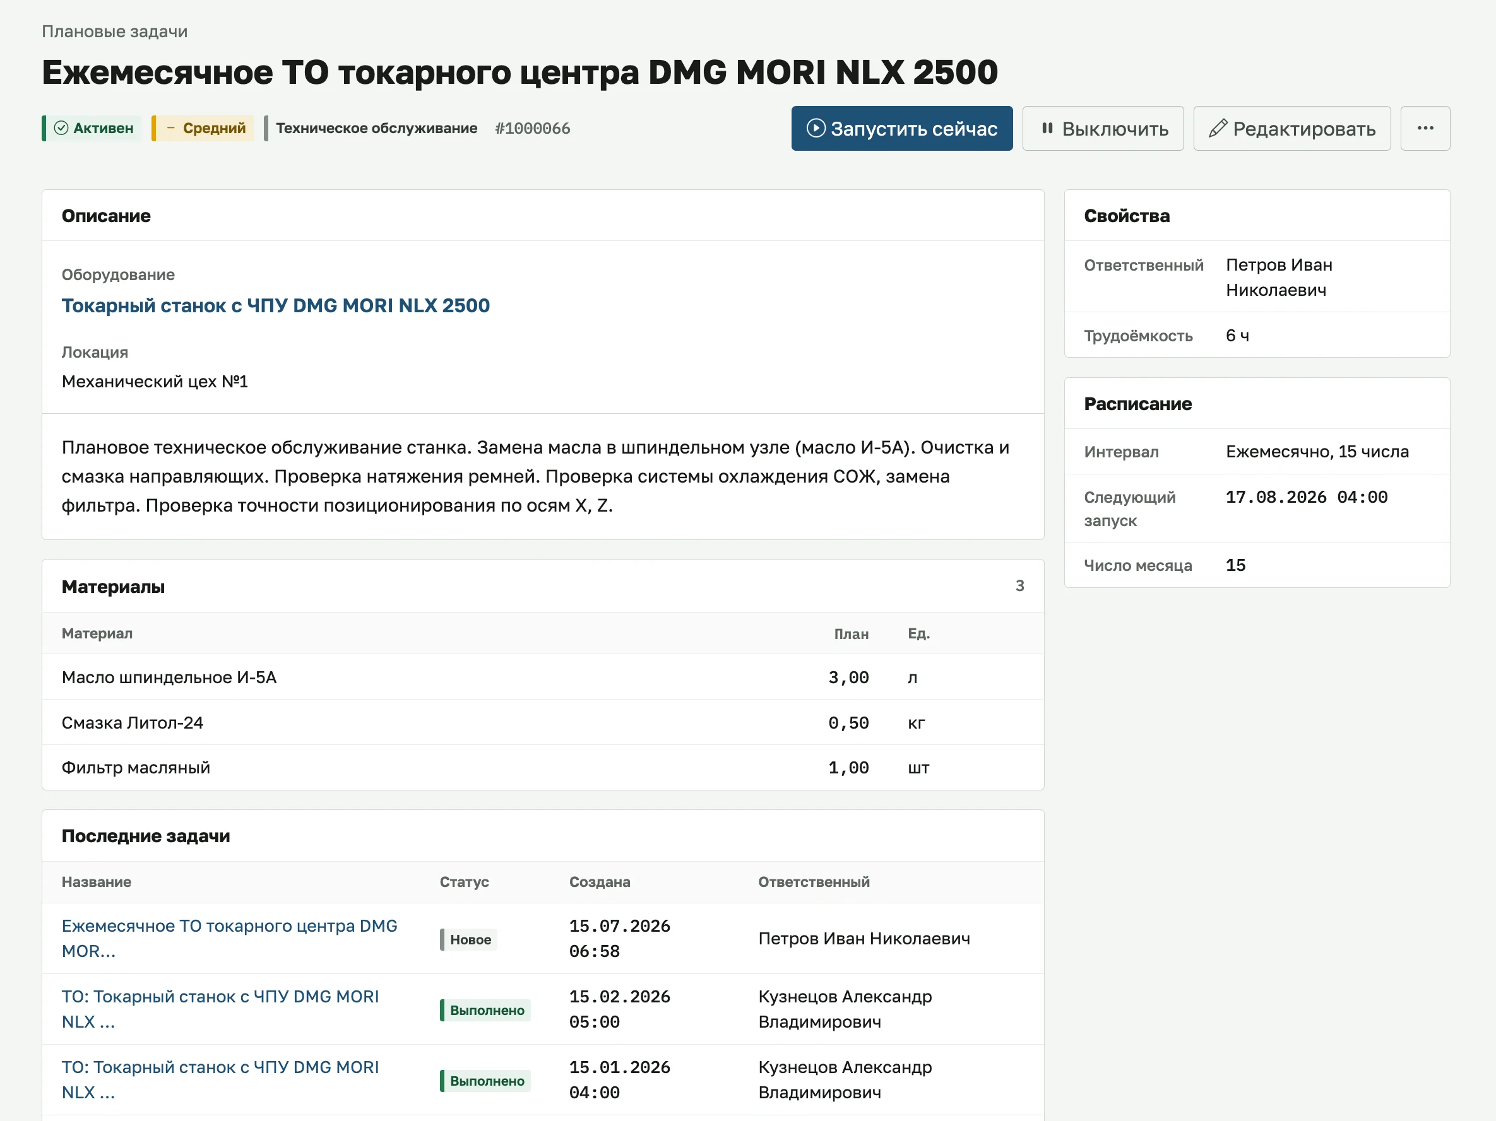Click the task number #1000066
Viewport: 1496px width, 1121px height.
click(x=532, y=129)
